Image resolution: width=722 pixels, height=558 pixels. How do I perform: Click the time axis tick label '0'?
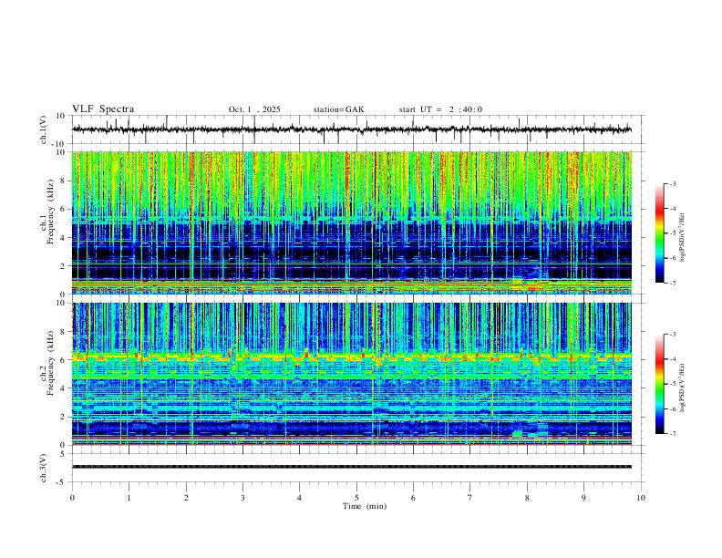pyautogui.click(x=72, y=498)
